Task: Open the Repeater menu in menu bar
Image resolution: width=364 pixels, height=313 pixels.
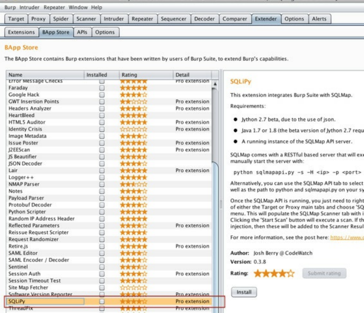Action: pyautogui.click(x=54, y=7)
